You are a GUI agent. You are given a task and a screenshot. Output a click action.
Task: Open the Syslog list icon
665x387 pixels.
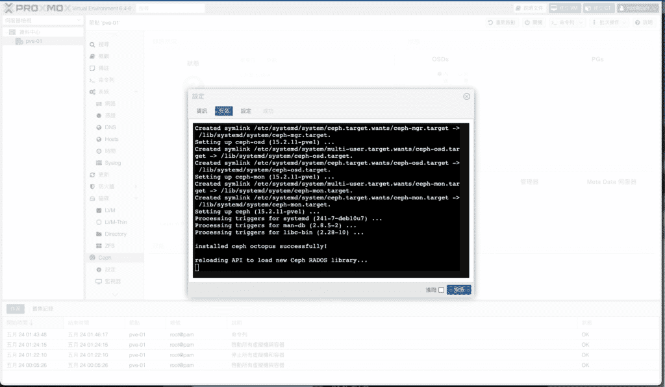coord(99,163)
